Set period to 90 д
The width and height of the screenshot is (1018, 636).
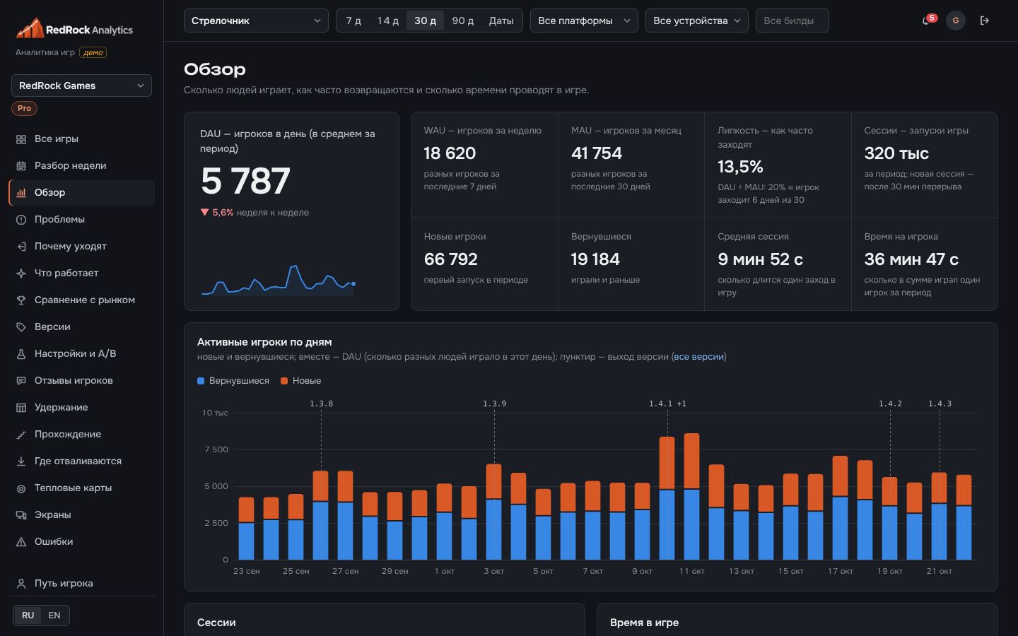(463, 20)
